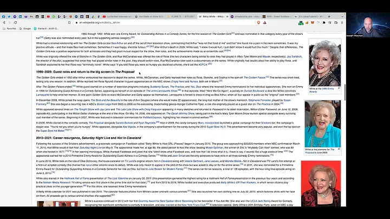This screenshot has height=219, width=390.
Task: Open the MetaMask fox extension
Action: [x=313, y=23]
